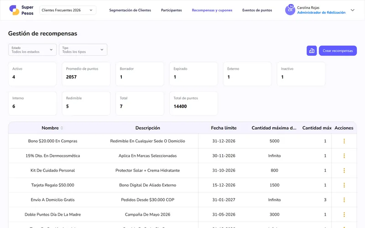Click the Cantidad máx column header
This screenshot has height=228, width=365.
click(317, 128)
